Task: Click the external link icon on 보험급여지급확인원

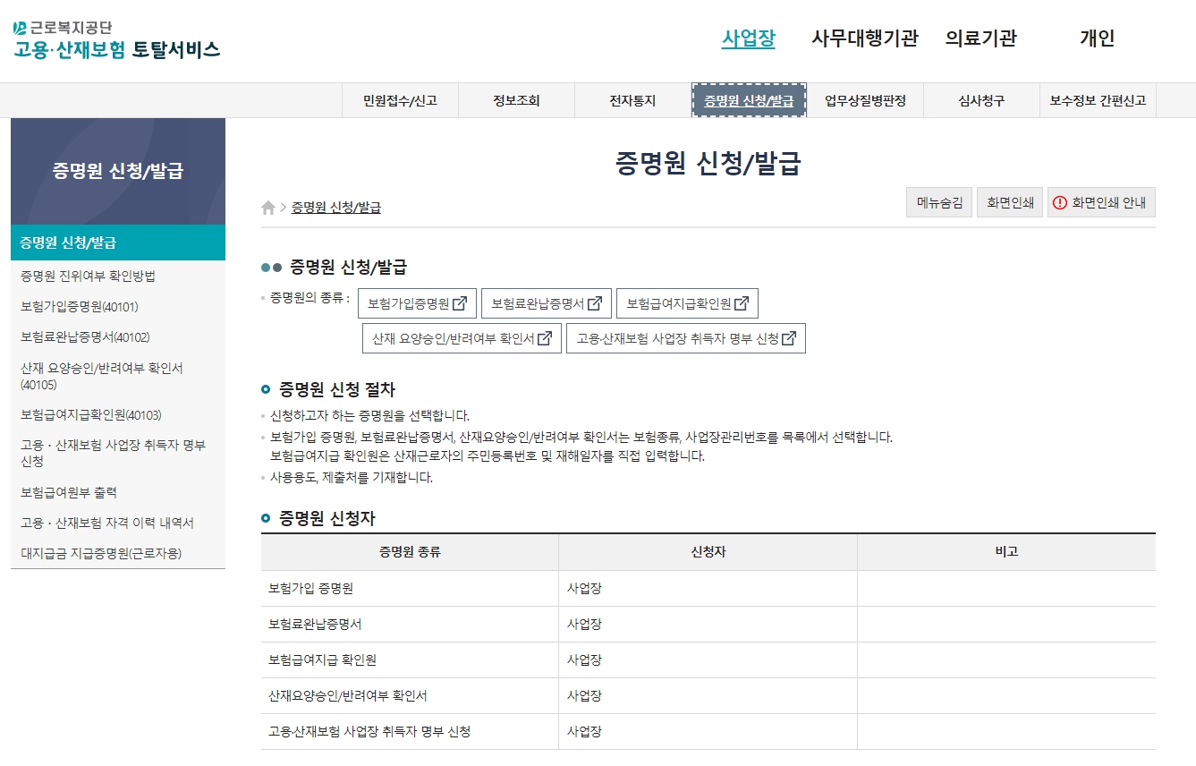Action: point(743,302)
